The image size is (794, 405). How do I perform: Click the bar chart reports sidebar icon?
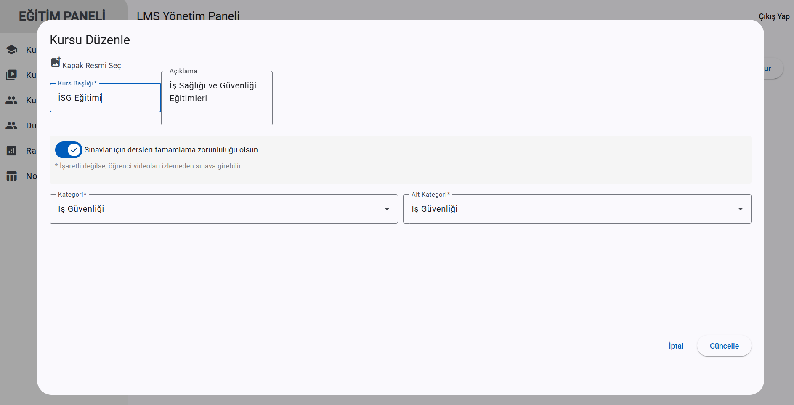point(12,151)
